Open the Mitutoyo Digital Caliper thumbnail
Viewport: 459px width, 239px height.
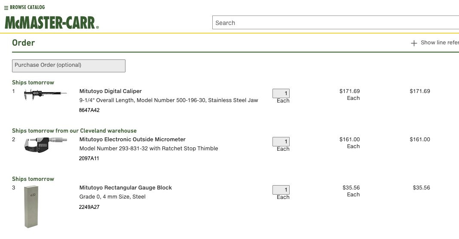(x=45, y=94)
